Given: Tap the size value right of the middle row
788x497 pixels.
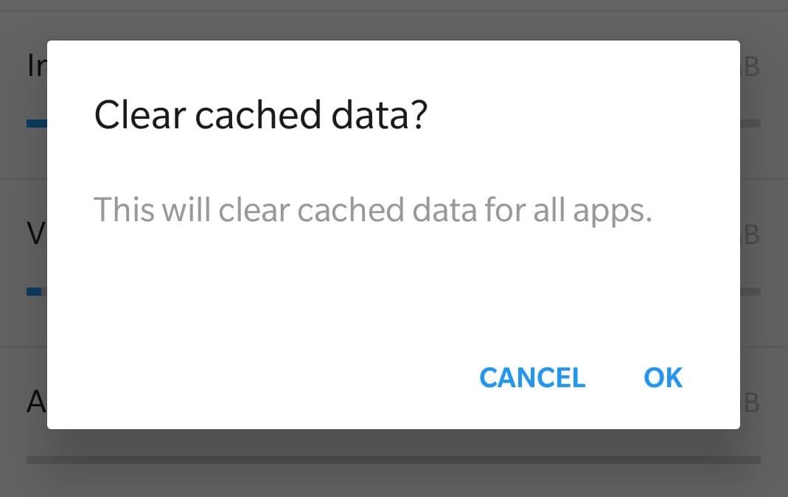Looking at the screenshot, I should pyautogui.click(x=750, y=235).
